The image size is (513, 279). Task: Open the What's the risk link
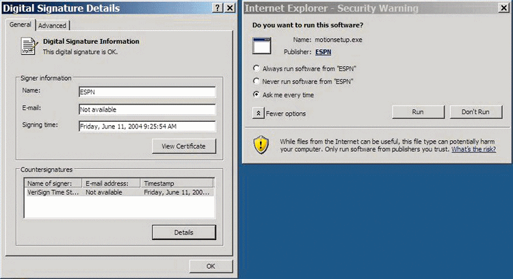pos(474,149)
